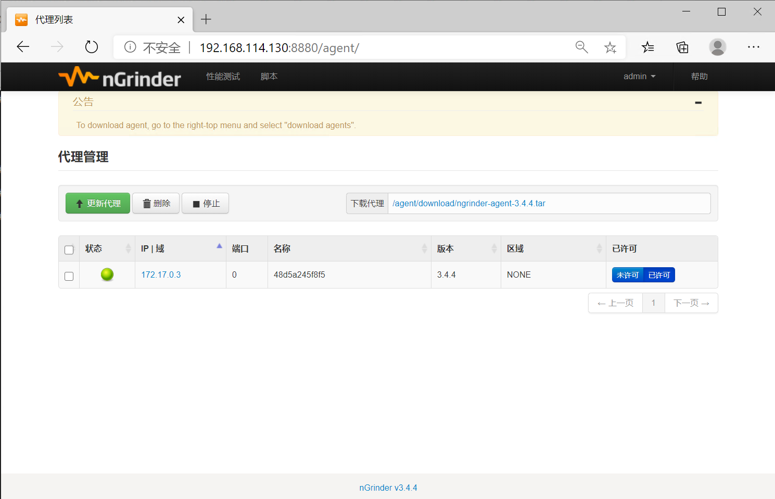Check the 172.17.0.3 agent row checkbox
This screenshot has width=775, height=499.
coord(69,276)
